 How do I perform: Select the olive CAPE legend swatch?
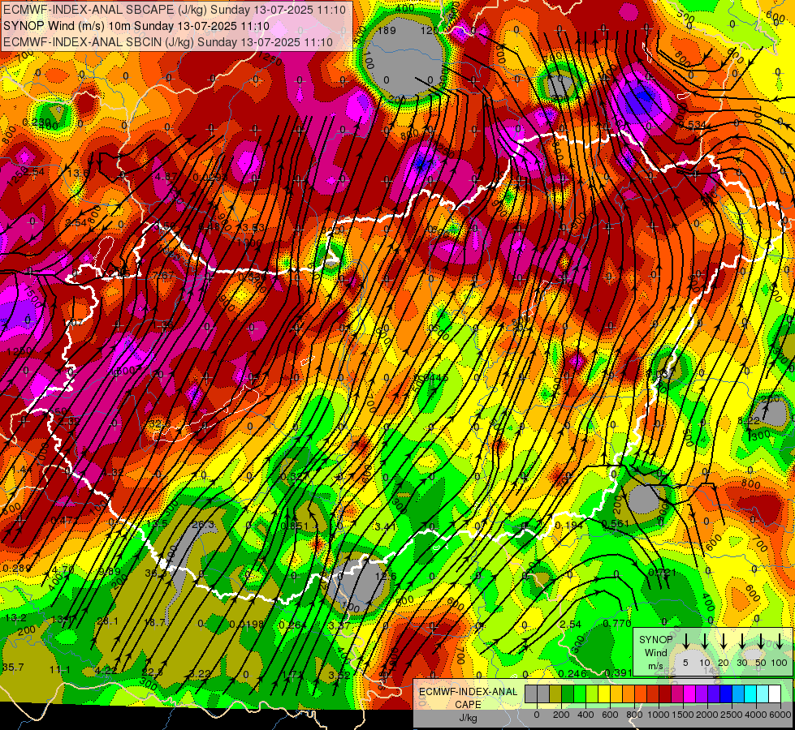pyautogui.click(x=555, y=694)
